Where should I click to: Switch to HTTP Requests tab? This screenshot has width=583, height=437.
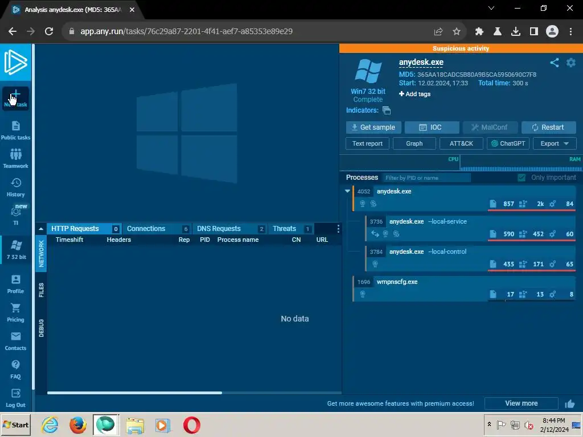pos(85,229)
